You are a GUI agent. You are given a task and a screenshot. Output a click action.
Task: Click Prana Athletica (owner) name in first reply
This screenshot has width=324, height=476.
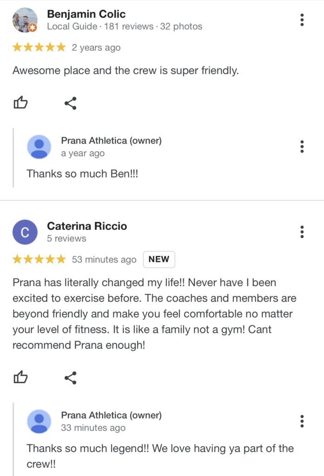point(111,141)
